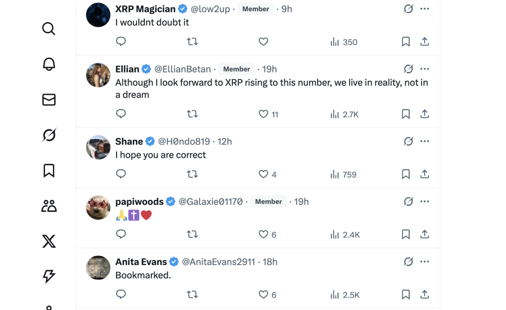Open share menu on XRP Magician's reply
Viewport: 506px width, 310px height.
(424, 42)
